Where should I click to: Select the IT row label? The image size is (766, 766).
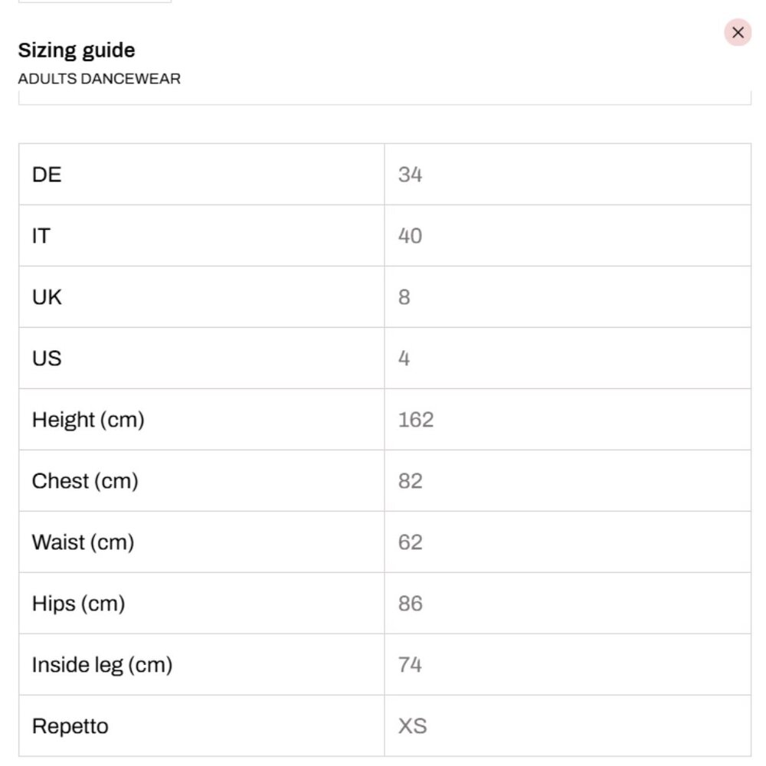click(41, 236)
